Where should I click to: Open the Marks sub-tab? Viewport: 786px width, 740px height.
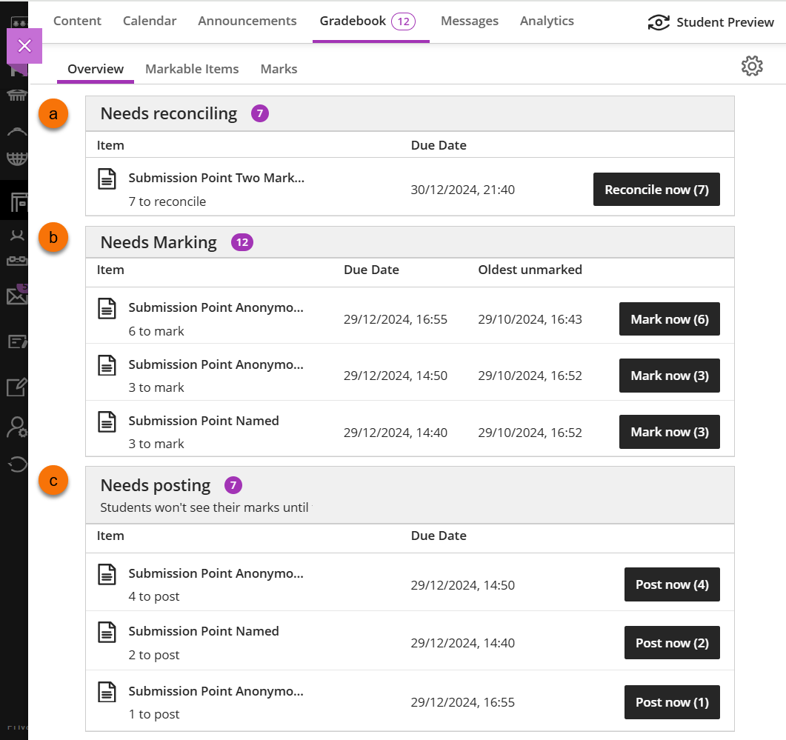(279, 69)
